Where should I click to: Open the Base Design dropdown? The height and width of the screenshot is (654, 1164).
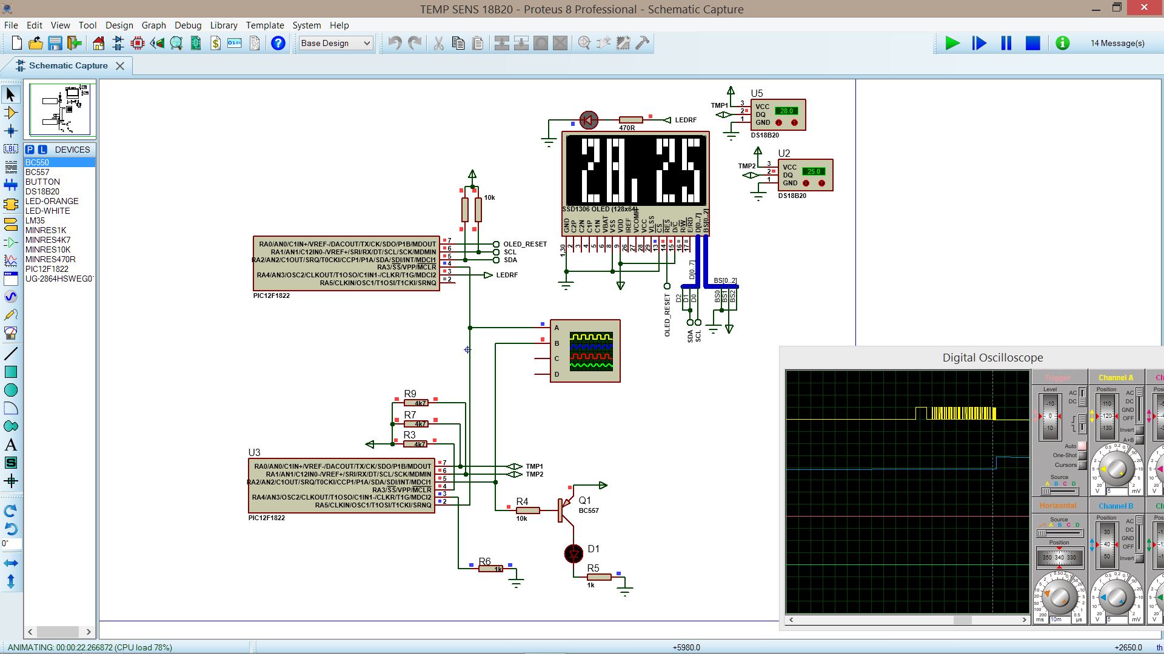[336, 43]
